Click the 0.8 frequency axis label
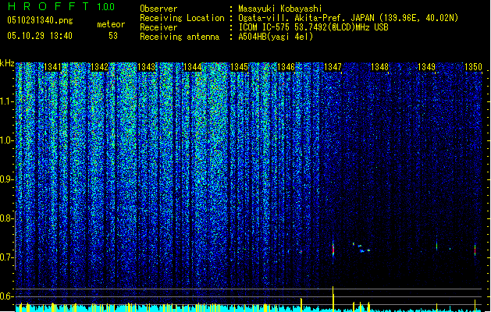 pos(7,218)
